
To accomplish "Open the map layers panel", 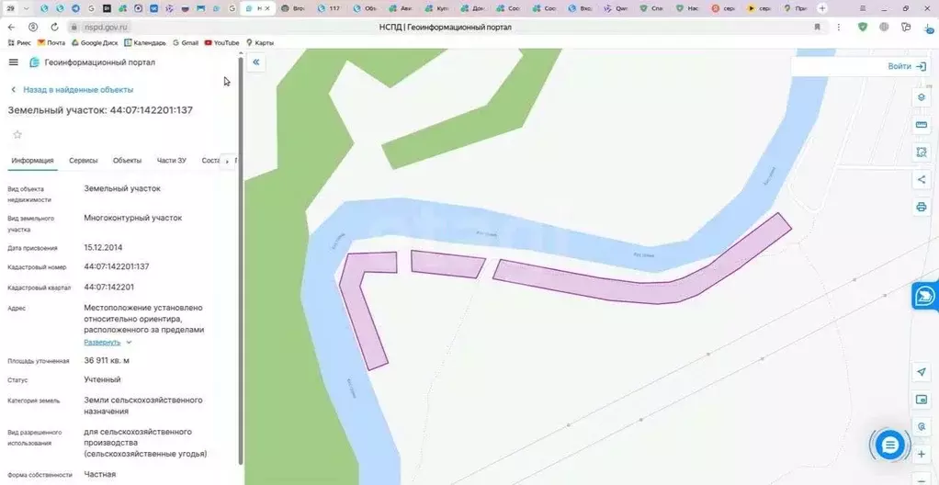I will click(x=921, y=97).
